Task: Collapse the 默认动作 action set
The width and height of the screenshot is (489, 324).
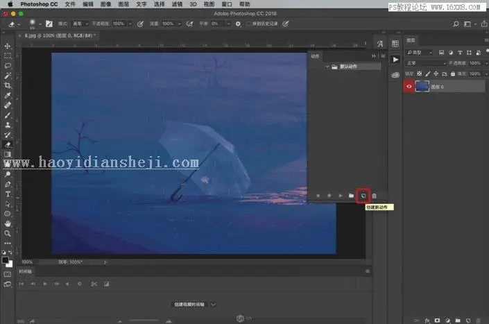Action: point(327,67)
